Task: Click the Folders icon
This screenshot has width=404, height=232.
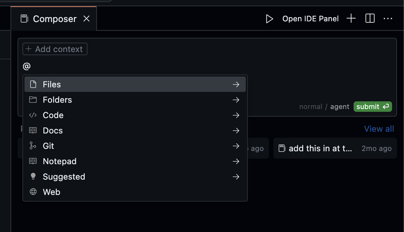Action: point(33,100)
